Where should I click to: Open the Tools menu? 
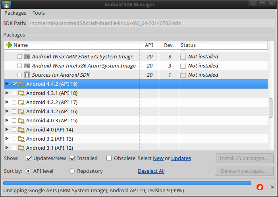point(39,13)
